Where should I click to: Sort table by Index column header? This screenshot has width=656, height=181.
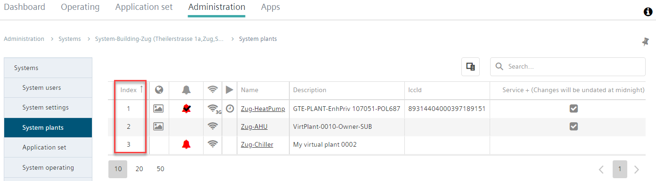click(x=129, y=90)
